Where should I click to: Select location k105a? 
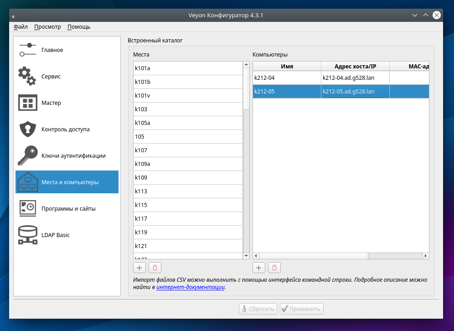(x=188, y=123)
